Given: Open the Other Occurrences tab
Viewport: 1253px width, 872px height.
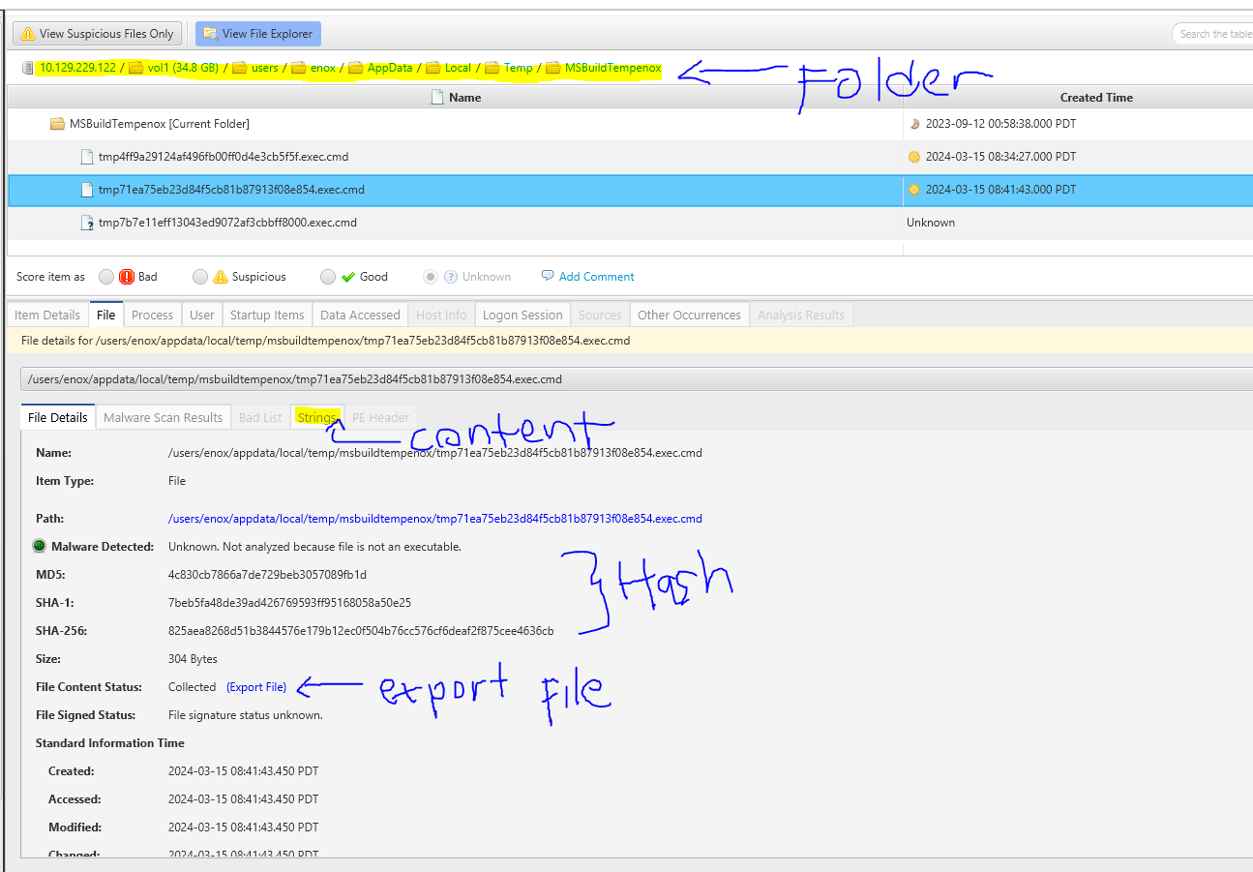Looking at the screenshot, I should [689, 315].
